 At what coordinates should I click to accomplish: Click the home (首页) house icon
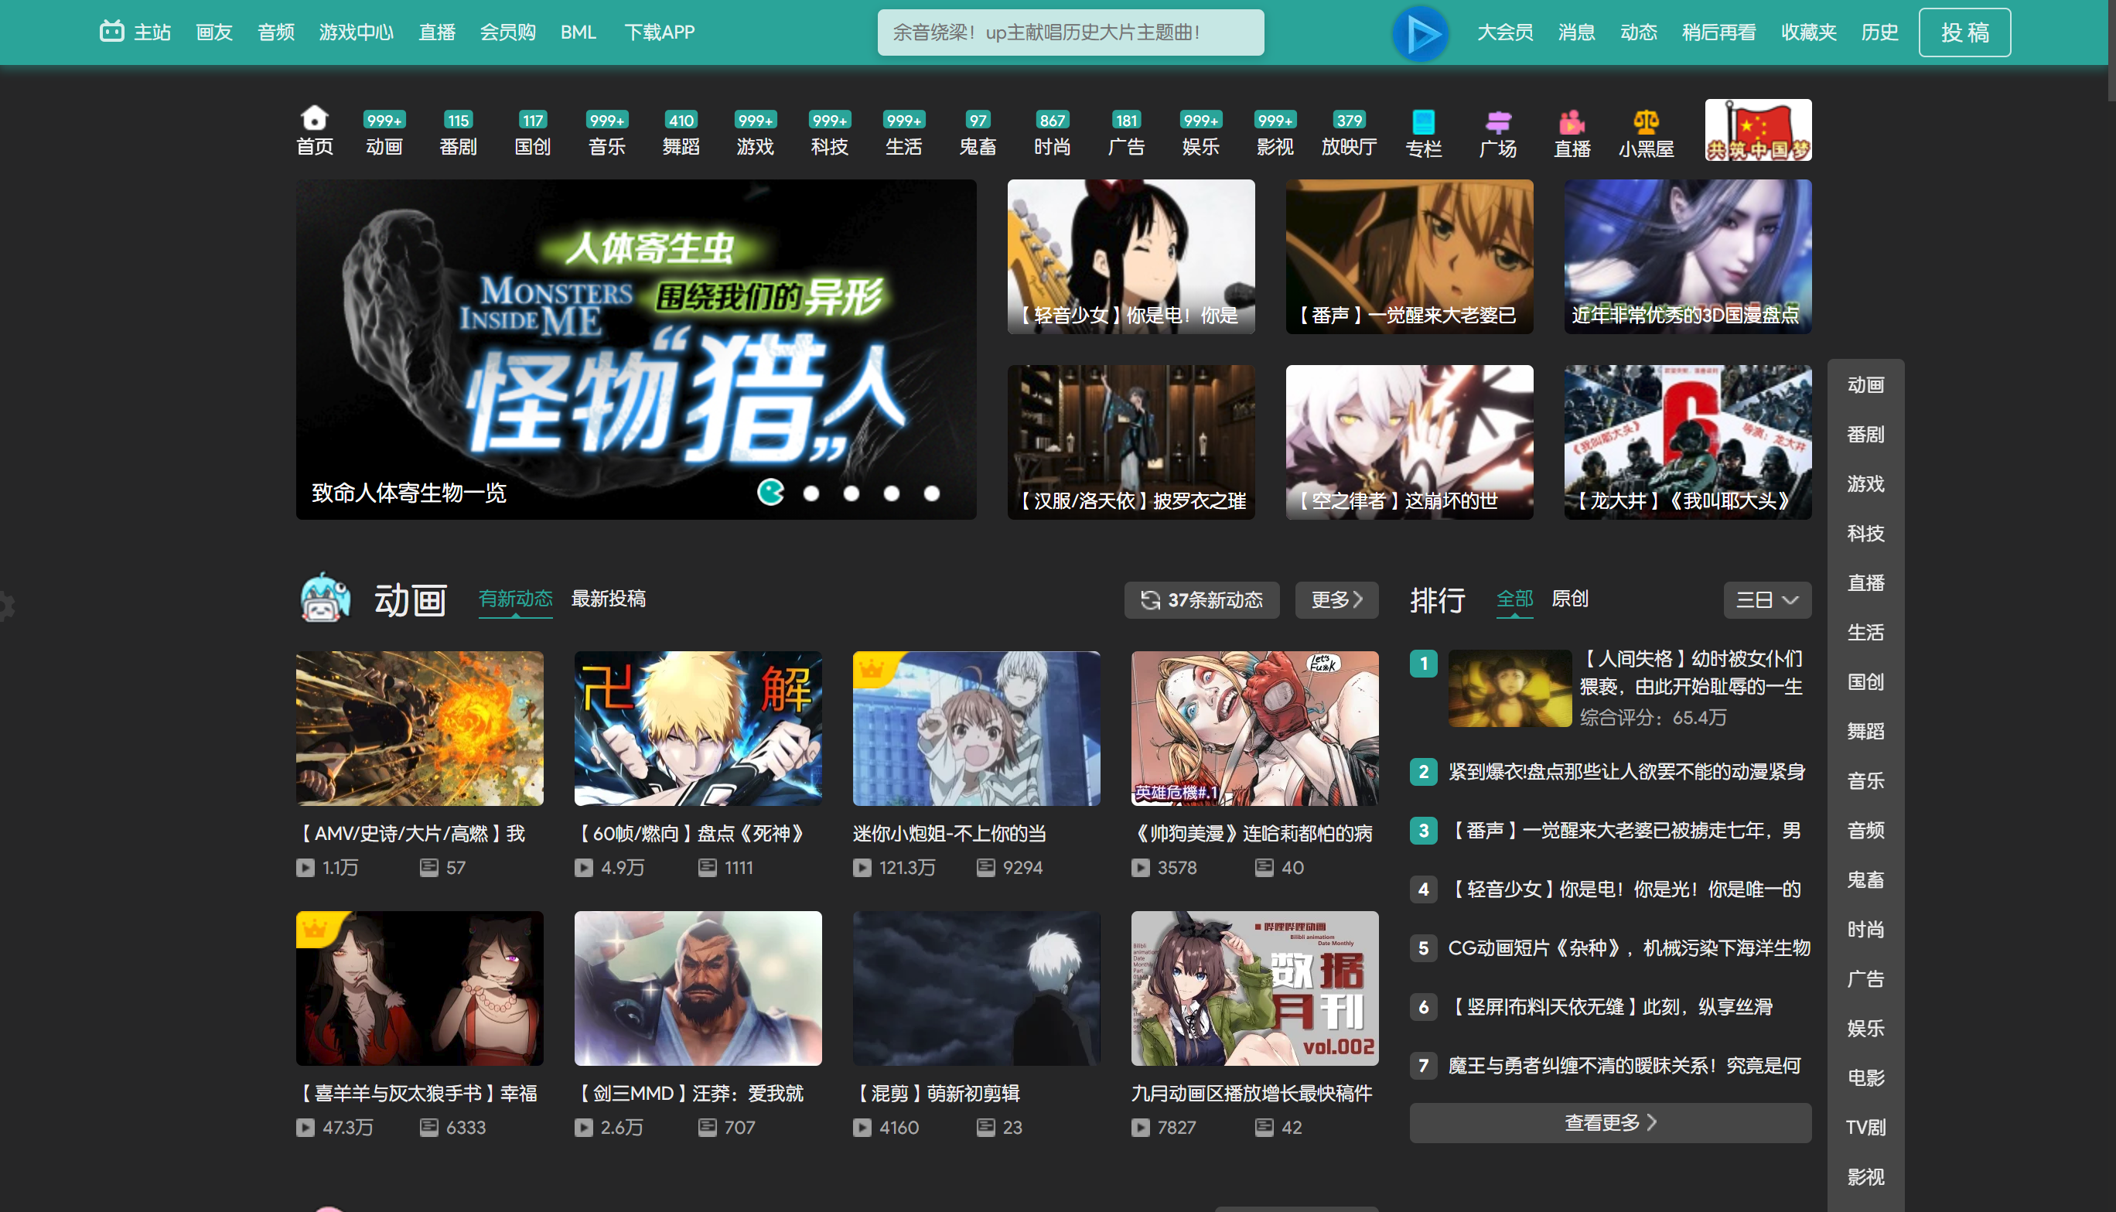(315, 118)
